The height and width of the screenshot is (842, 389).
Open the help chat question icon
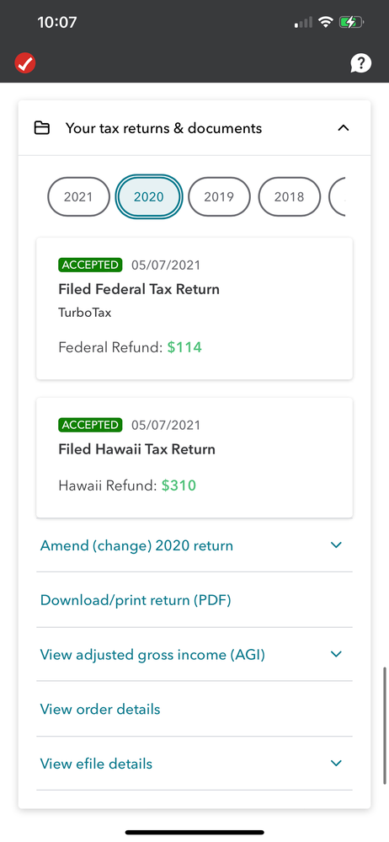click(360, 64)
